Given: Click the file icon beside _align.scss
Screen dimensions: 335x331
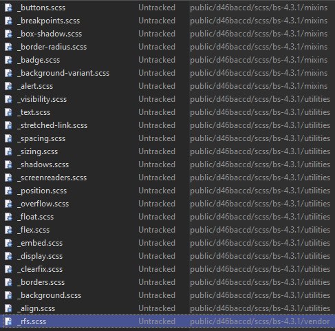Looking at the screenshot, I should (8, 308).
